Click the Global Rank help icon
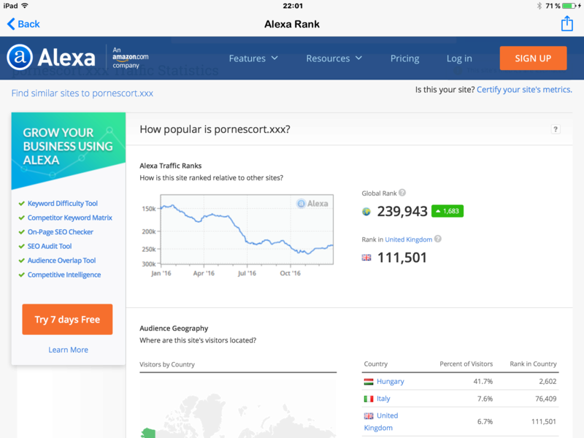Image resolution: width=584 pixels, height=438 pixels. [x=402, y=193]
